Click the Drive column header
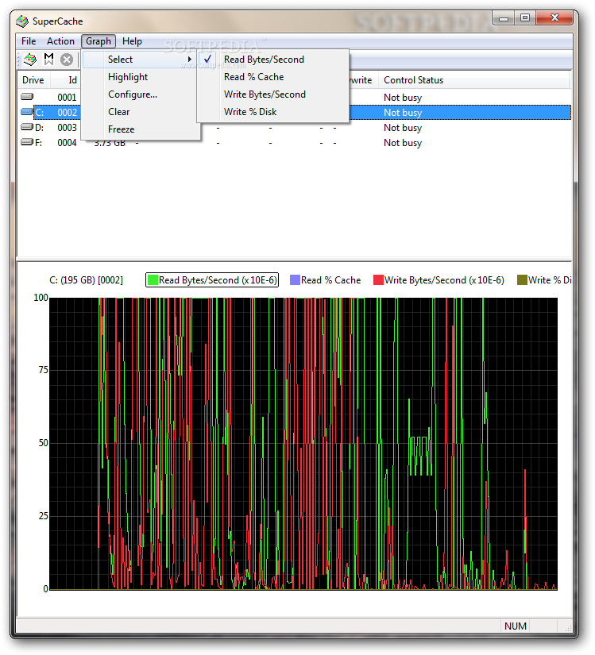The image size is (595, 655). pyautogui.click(x=33, y=79)
